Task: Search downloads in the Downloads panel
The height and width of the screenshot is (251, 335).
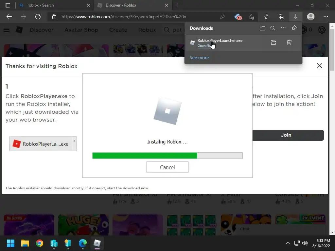Action: point(273,28)
